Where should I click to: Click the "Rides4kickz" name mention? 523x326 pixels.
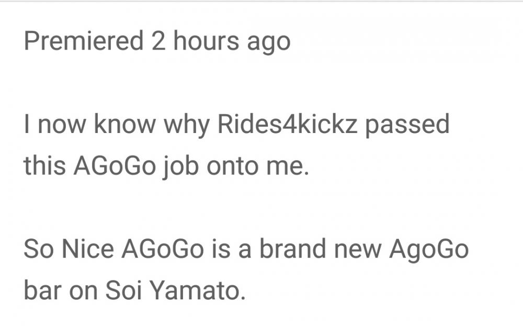pyautogui.click(x=286, y=125)
